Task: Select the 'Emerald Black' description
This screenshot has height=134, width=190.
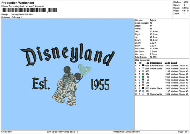Action: pos(157,66)
